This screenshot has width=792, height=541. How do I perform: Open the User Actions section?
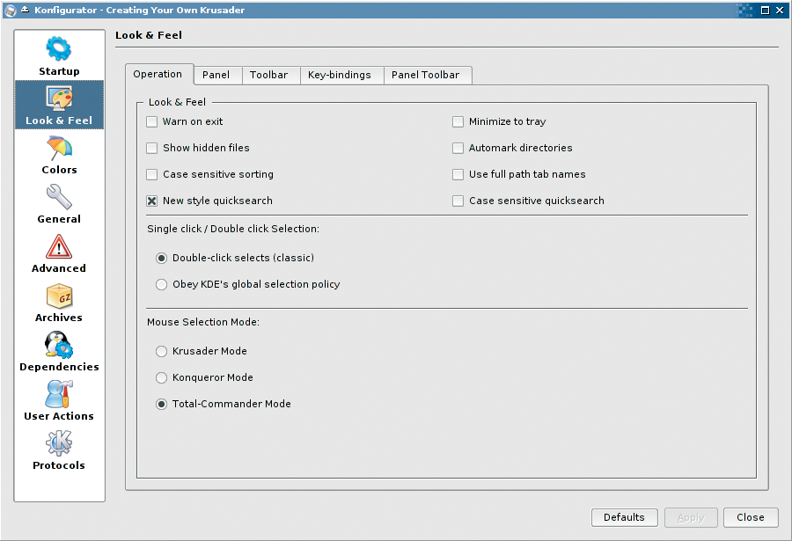click(x=59, y=401)
